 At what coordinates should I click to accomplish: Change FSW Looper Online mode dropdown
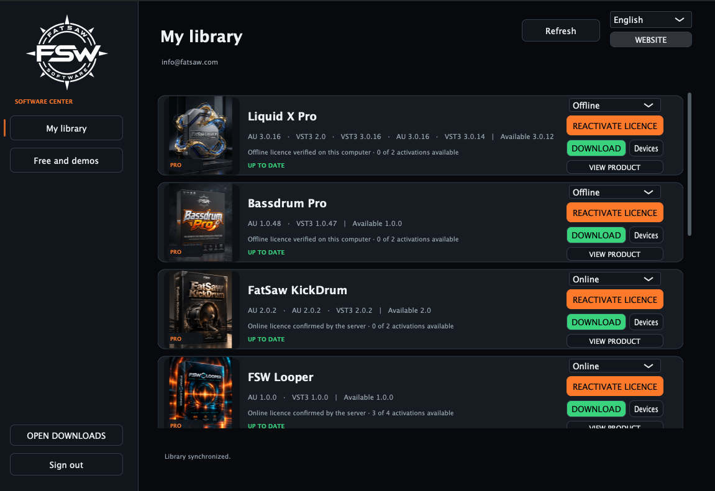pos(614,366)
